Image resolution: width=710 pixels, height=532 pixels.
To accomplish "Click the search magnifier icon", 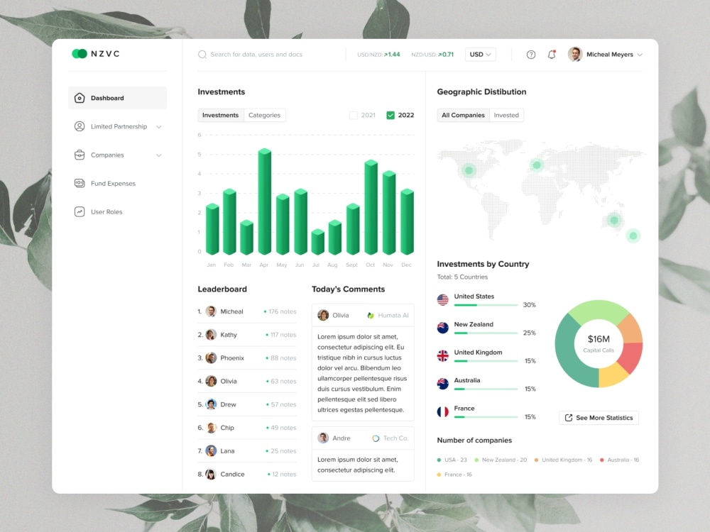I will [x=202, y=54].
